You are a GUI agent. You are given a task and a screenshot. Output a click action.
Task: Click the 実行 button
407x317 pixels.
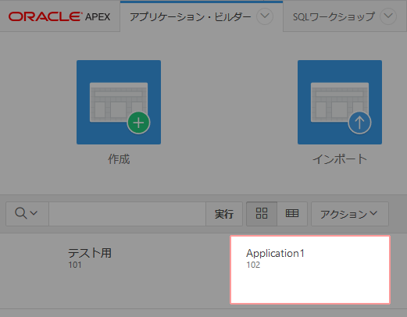[x=224, y=214]
